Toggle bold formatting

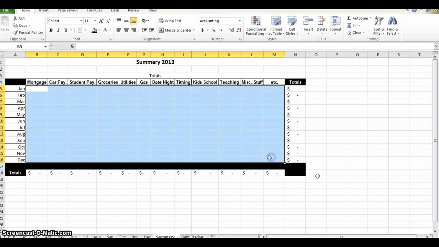point(51,30)
